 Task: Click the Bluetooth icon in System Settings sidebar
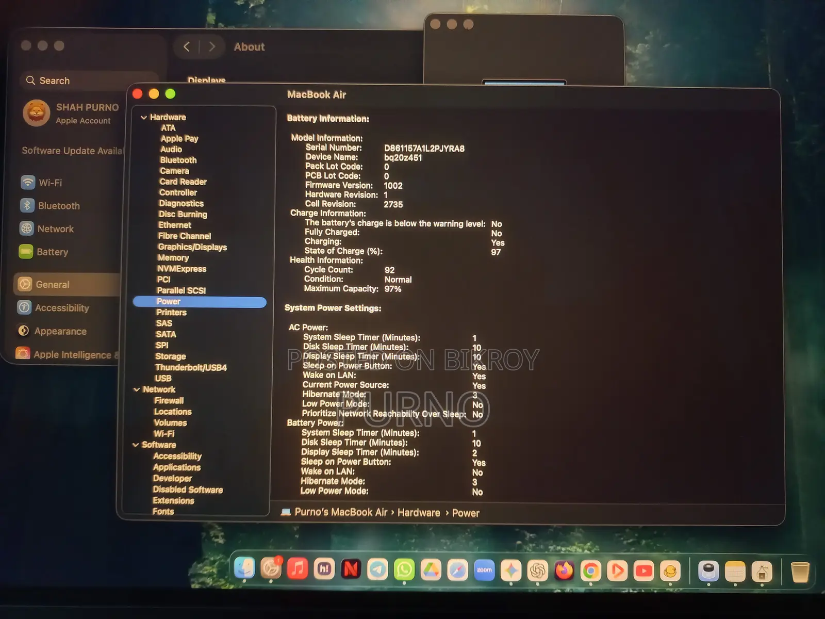pyautogui.click(x=27, y=205)
